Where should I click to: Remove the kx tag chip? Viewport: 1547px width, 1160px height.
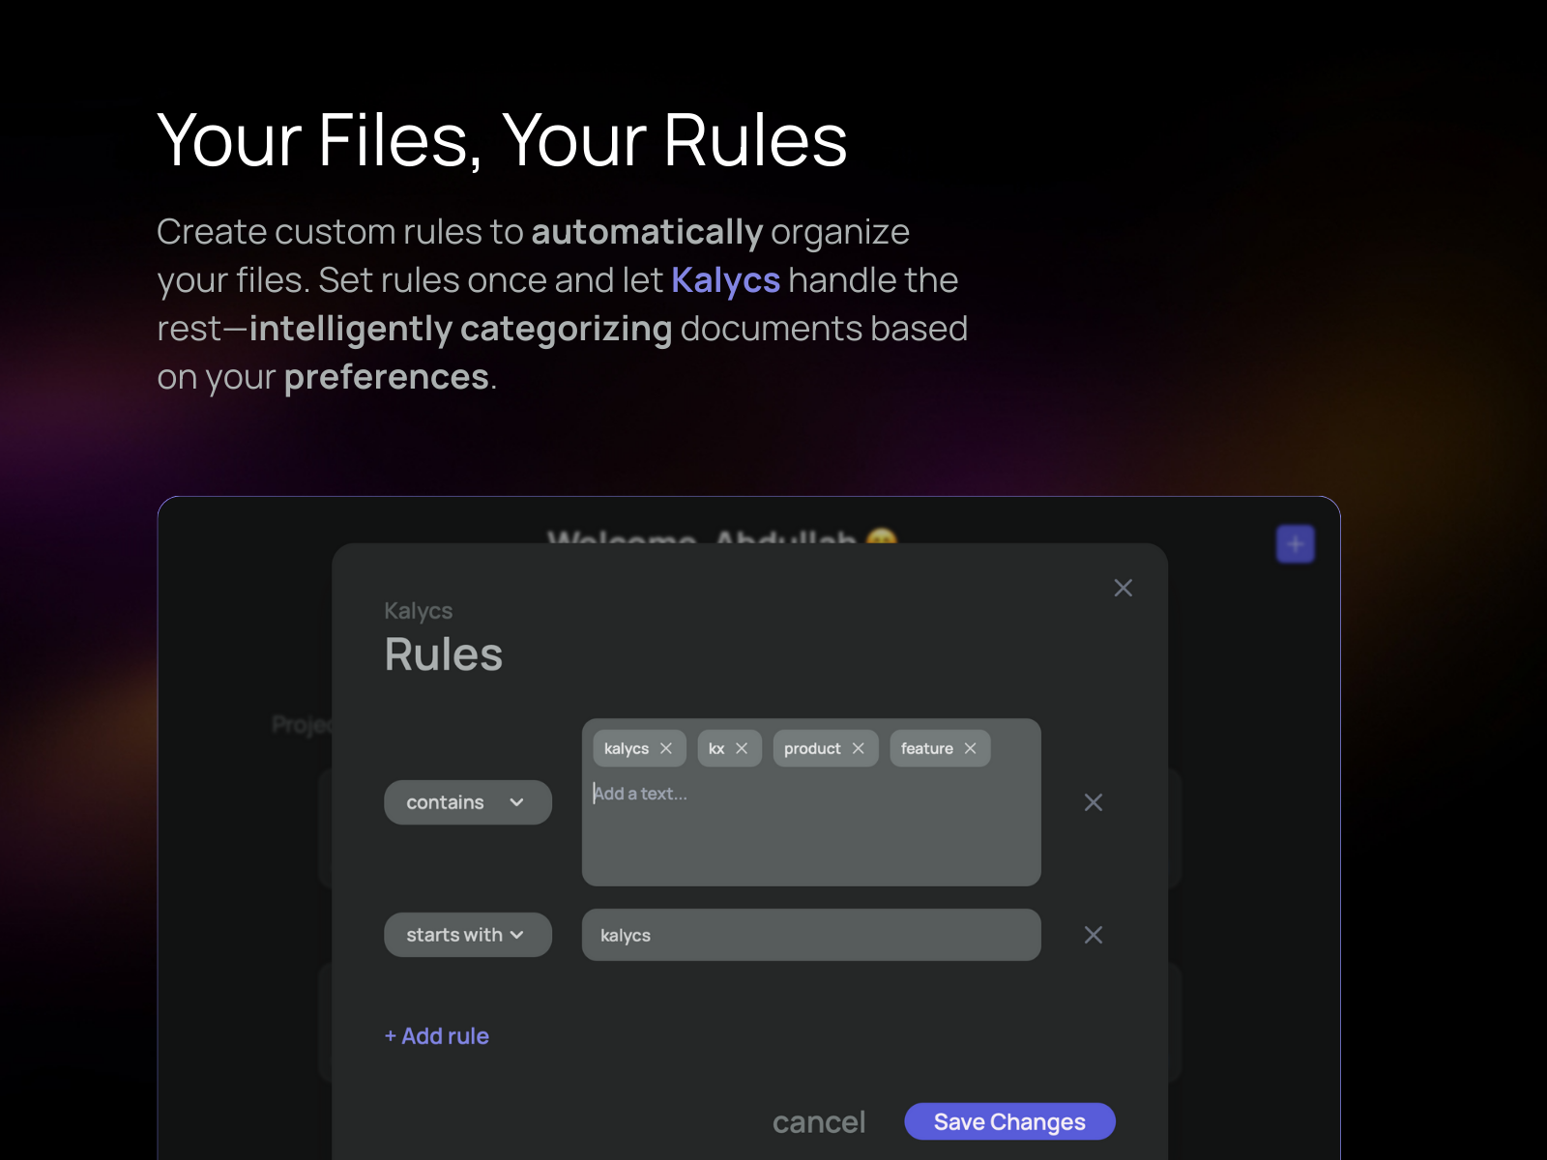tap(742, 748)
